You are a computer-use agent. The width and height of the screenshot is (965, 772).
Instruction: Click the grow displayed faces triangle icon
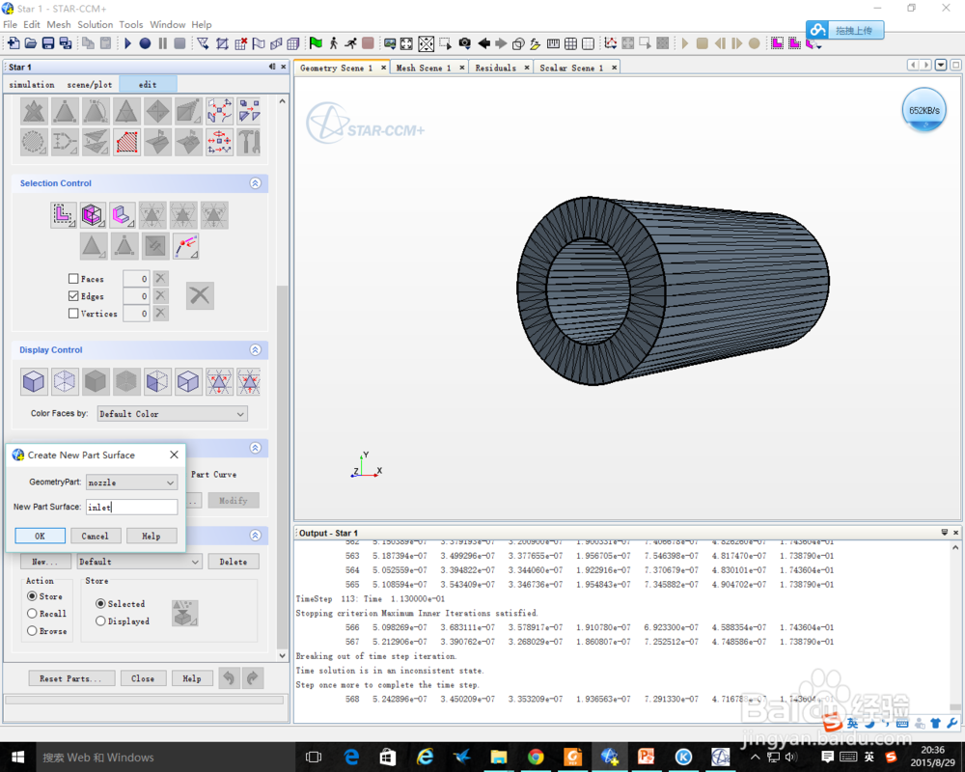click(219, 382)
